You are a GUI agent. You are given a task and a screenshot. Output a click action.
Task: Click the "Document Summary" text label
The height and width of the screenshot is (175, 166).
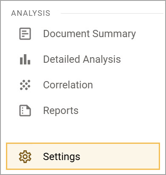[89, 34]
